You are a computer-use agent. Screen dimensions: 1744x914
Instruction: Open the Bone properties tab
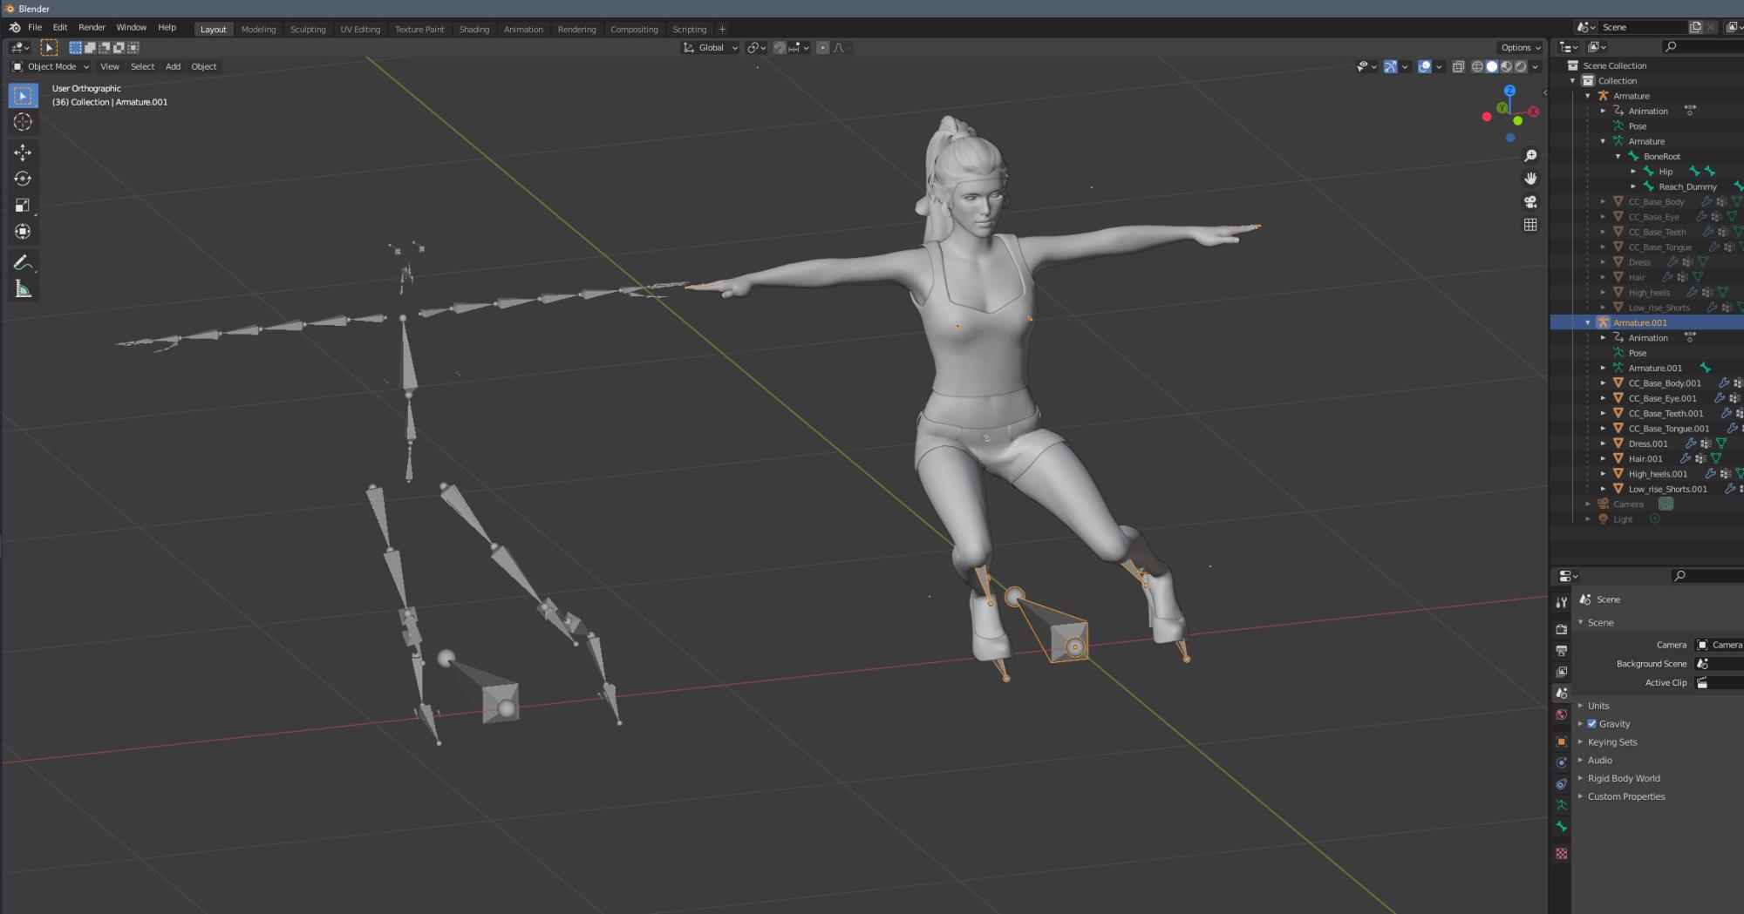click(x=1562, y=827)
